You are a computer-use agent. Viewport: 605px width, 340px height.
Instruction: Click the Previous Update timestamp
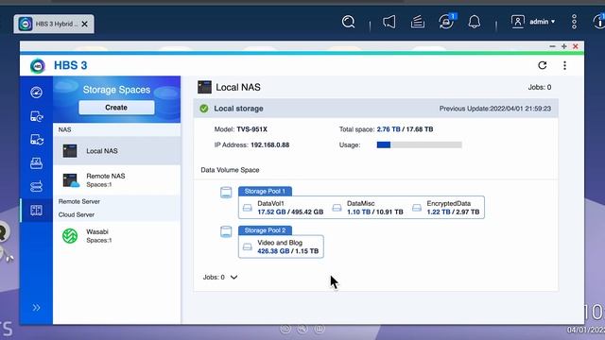(495, 109)
